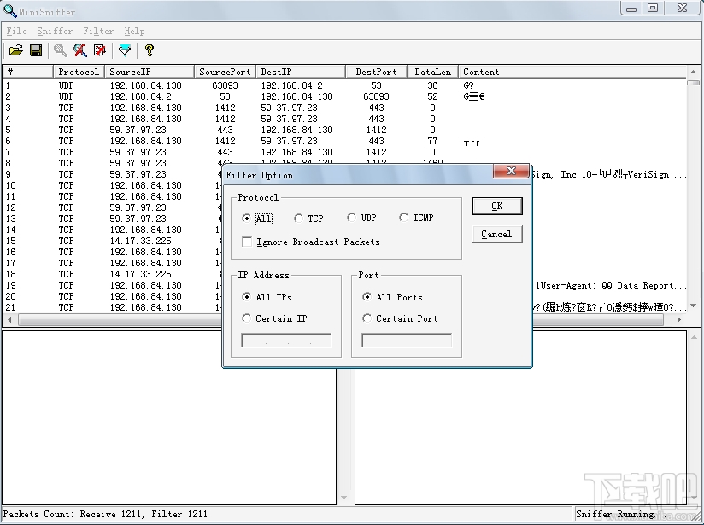Maximize the MiniSniffer window
This screenshot has height=525, width=704.
654,8
